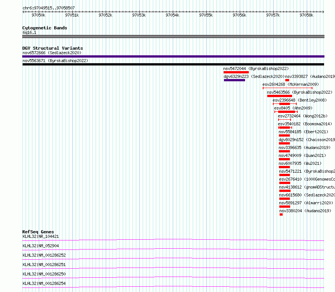Click the red bar under esv2396648
The width and height of the screenshot is (335, 292).
285,104
